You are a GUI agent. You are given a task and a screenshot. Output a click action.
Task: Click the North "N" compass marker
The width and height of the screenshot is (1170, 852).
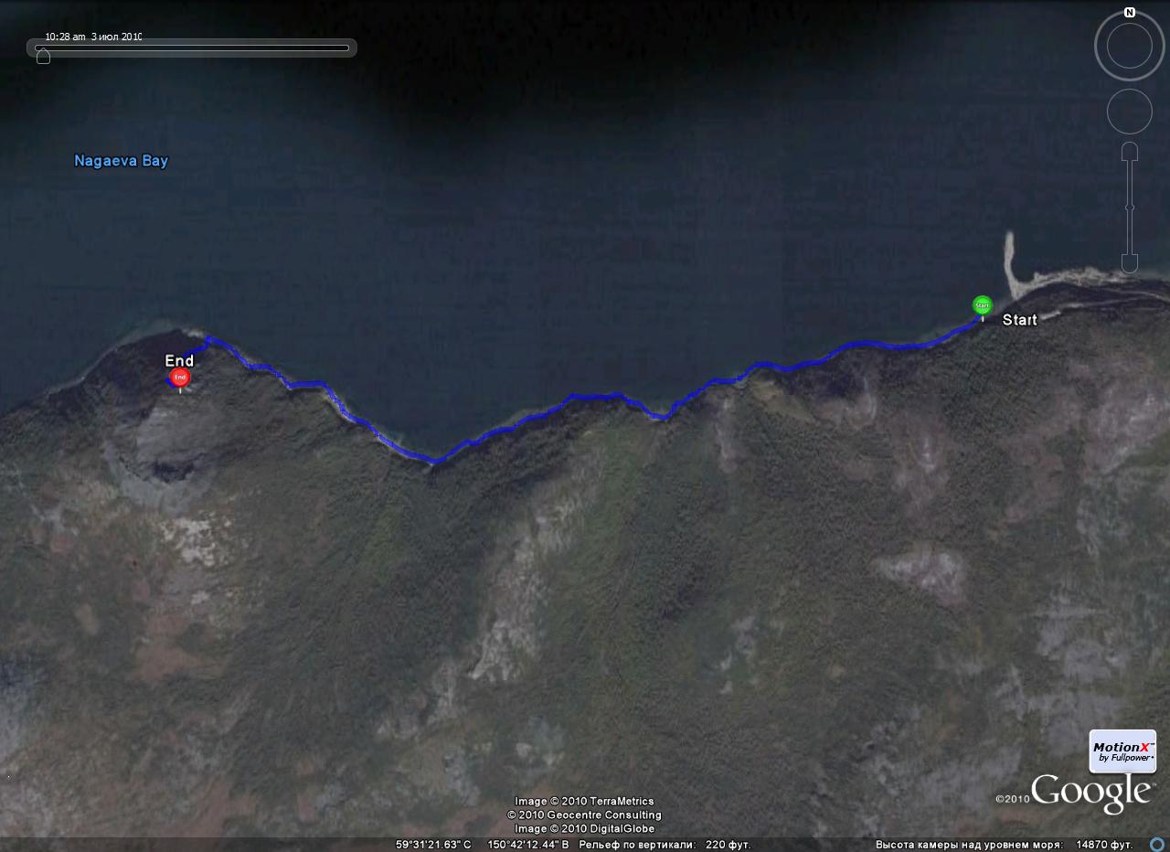coord(1130,13)
